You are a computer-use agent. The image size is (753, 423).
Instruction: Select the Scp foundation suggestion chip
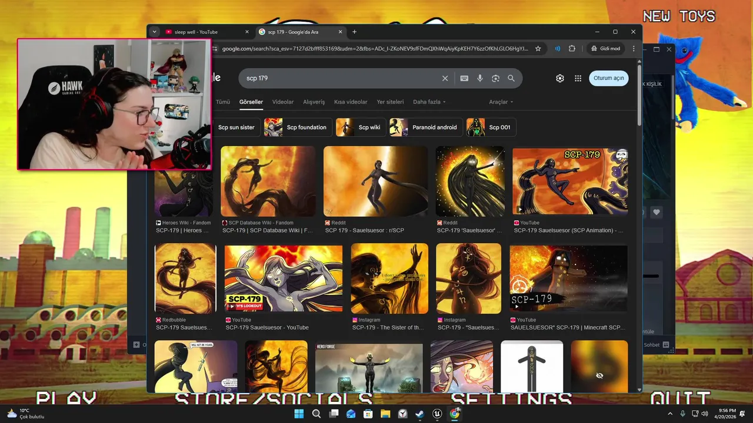pyautogui.click(x=298, y=127)
